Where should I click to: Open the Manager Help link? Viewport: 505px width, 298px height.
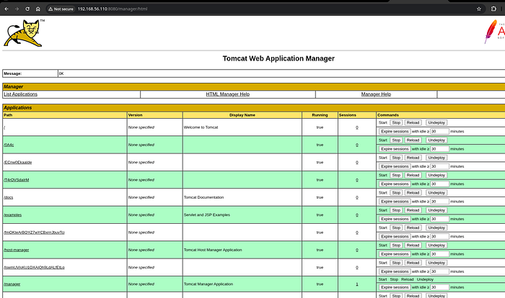coord(376,94)
